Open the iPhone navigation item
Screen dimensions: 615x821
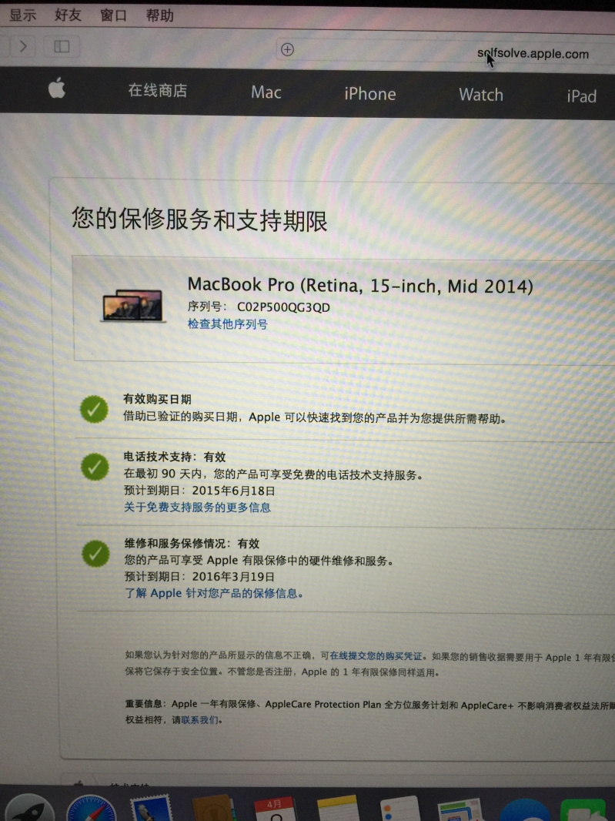pyautogui.click(x=370, y=94)
